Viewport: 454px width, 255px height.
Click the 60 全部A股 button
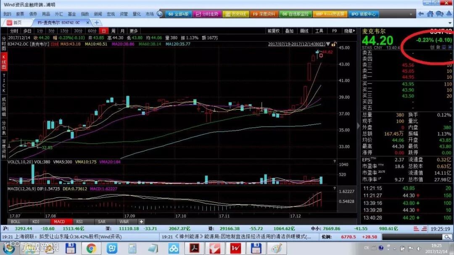tap(179, 14)
